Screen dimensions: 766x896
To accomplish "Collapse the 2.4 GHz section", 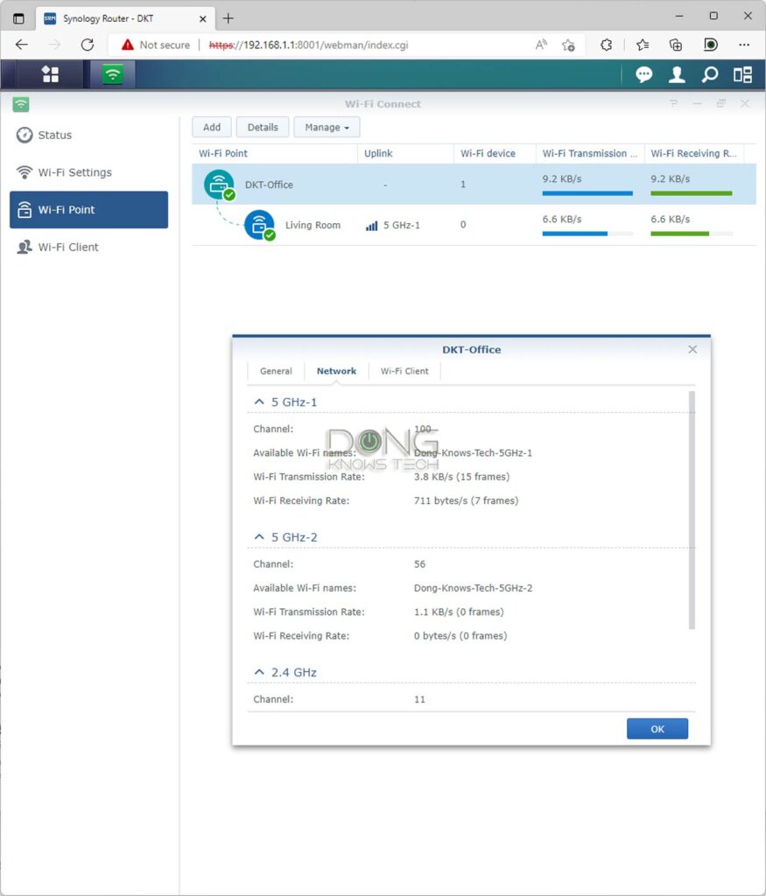I will pos(259,672).
